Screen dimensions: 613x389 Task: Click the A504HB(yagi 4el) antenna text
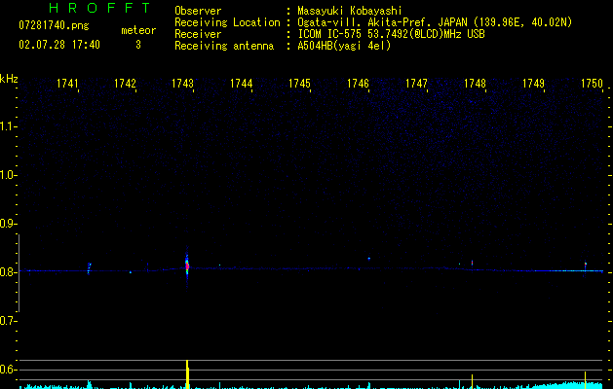344,46
